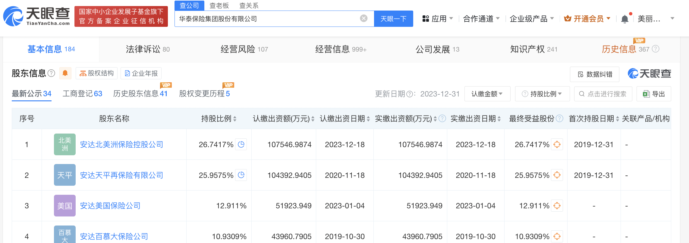The height and width of the screenshot is (243, 689).
Task: Click 天平 company avatar
Action: [65, 175]
